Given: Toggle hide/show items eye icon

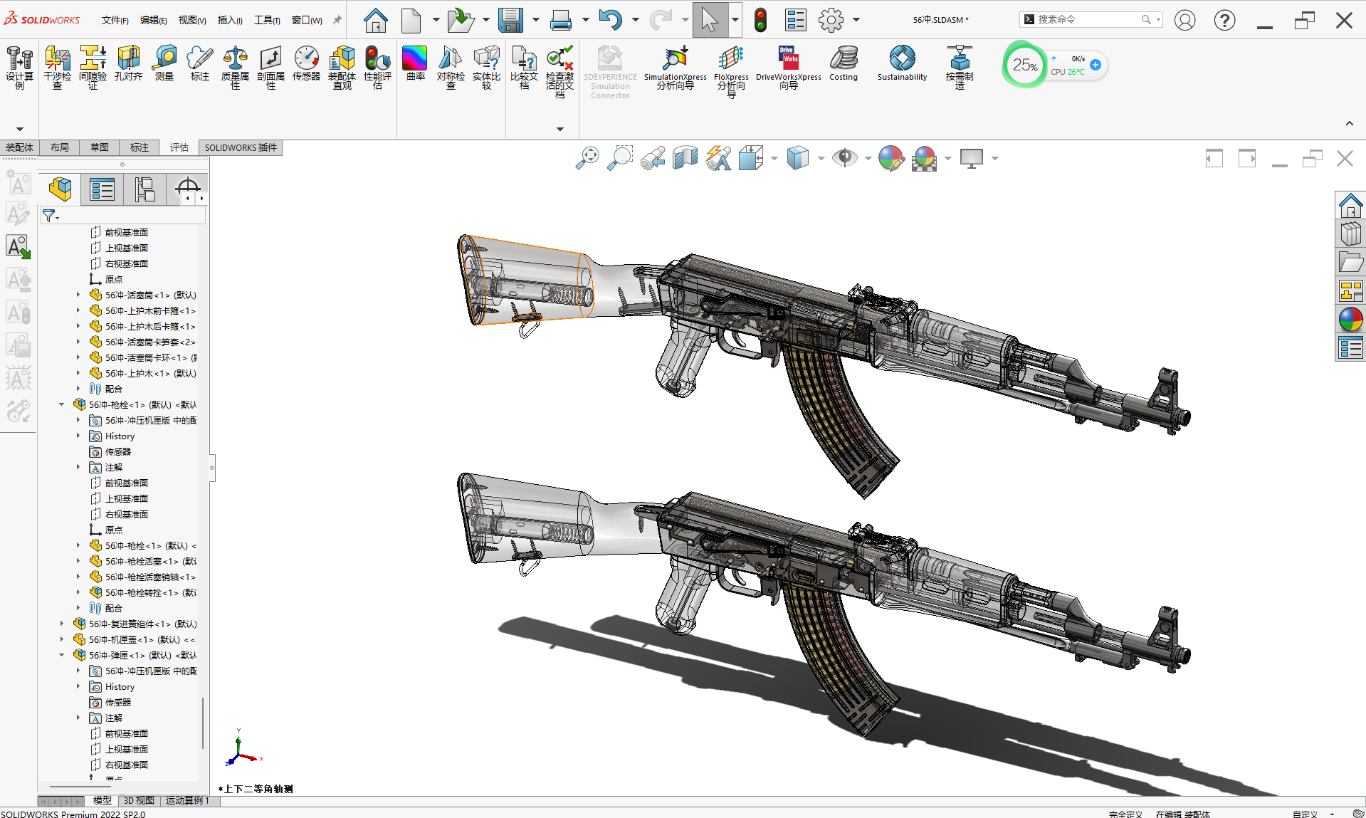Looking at the screenshot, I should click(x=844, y=158).
